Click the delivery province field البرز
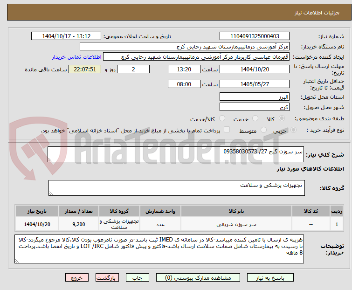352x290 pixels. (x=255, y=97)
